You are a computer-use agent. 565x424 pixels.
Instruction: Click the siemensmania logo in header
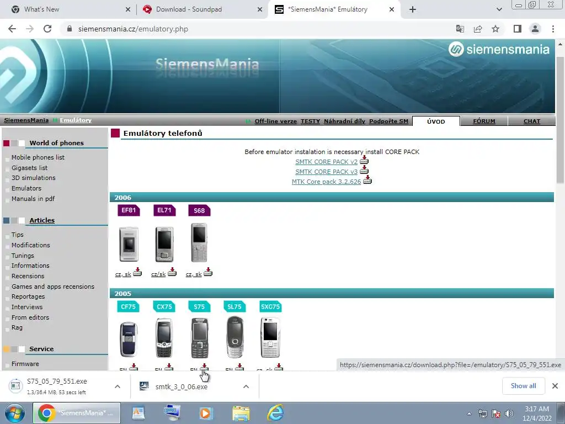click(x=499, y=49)
